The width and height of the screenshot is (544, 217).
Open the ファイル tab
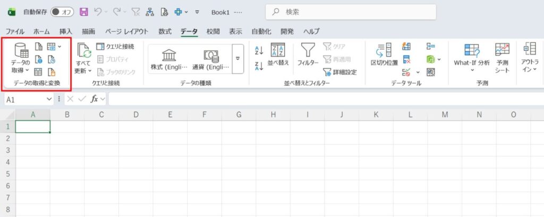[15, 31]
